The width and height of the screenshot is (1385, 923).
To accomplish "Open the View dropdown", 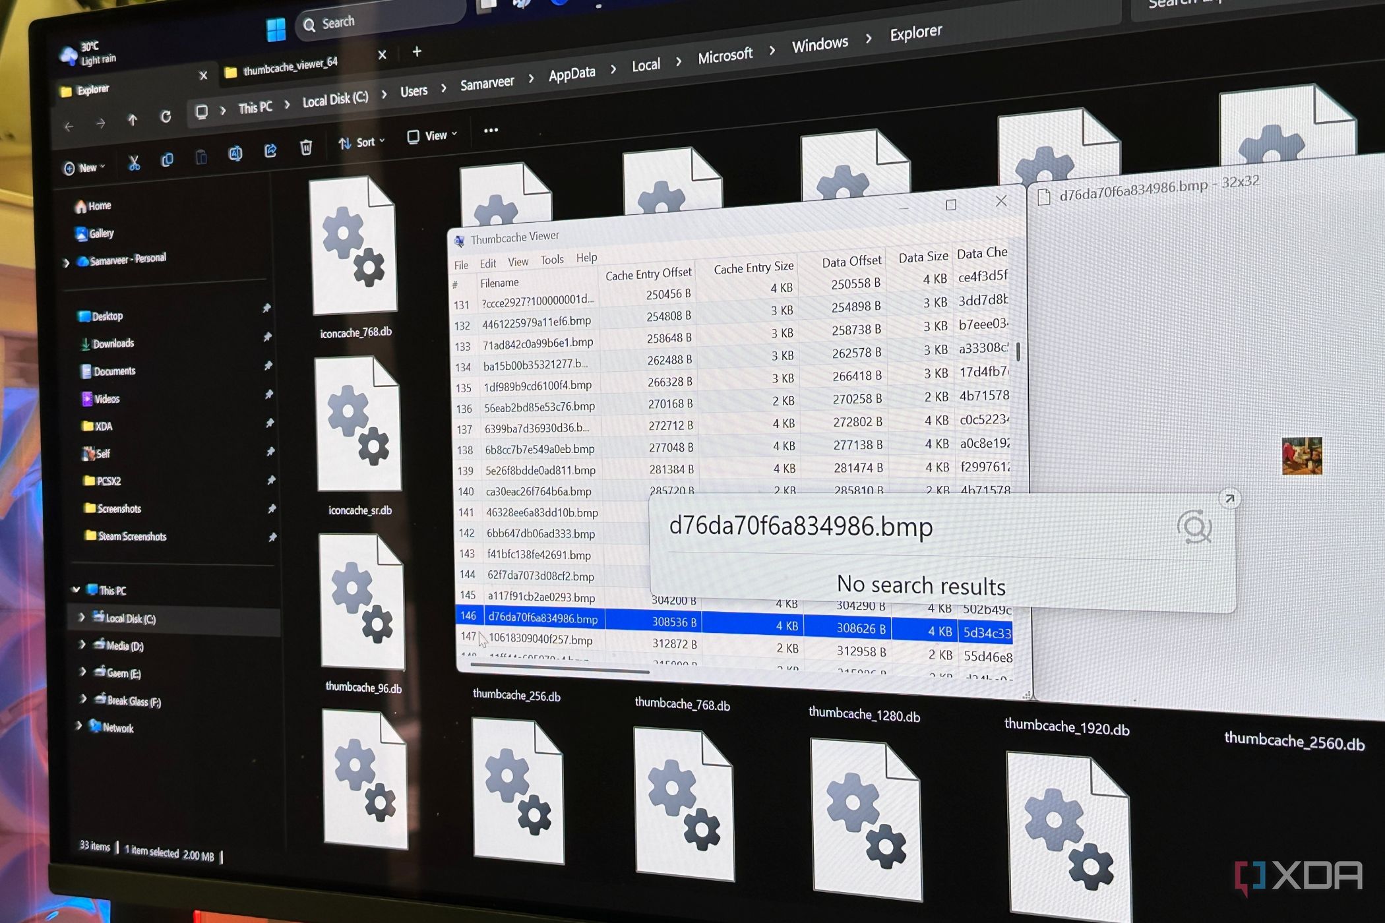I will 432,136.
